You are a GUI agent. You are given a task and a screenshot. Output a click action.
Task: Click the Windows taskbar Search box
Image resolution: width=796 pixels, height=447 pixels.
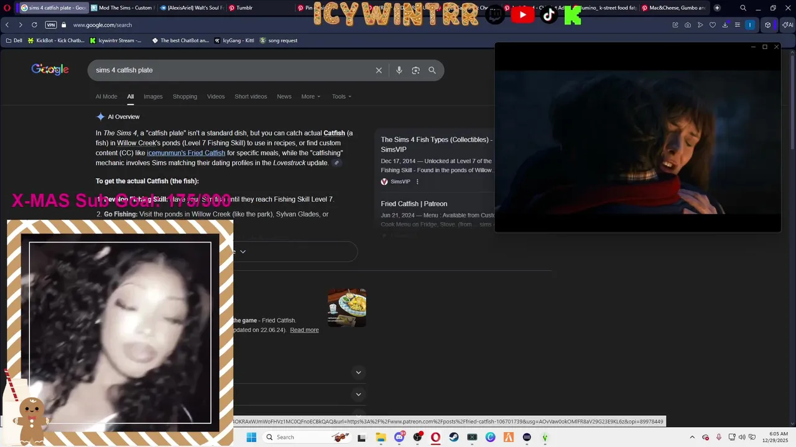(308, 437)
